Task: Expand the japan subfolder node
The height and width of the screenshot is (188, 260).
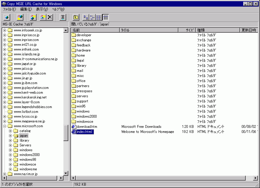Action: point(10,136)
